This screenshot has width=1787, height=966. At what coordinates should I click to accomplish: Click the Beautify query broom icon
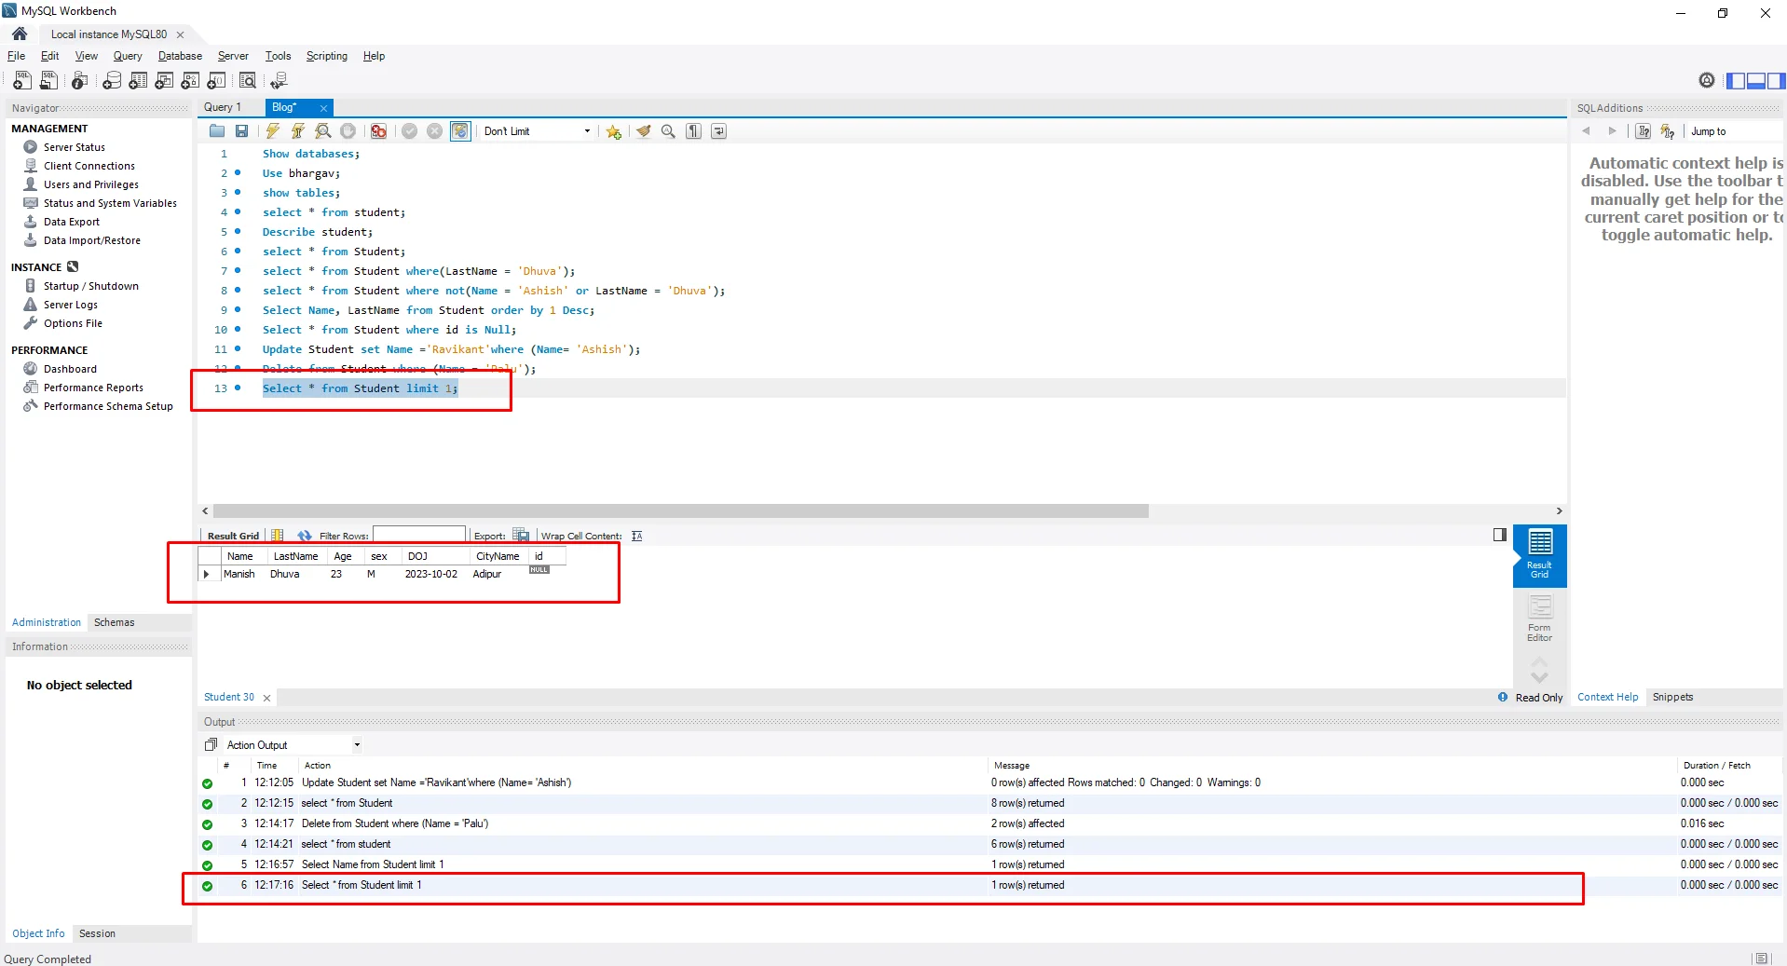click(x=643, y=131)
